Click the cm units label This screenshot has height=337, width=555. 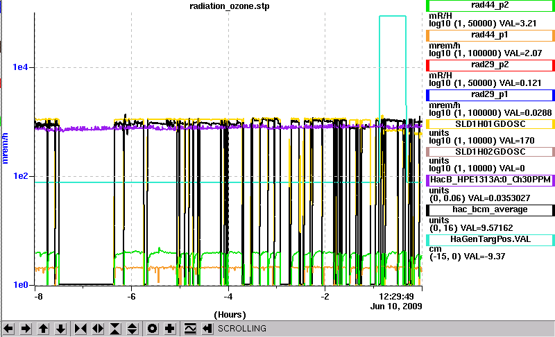click(436, 250)
